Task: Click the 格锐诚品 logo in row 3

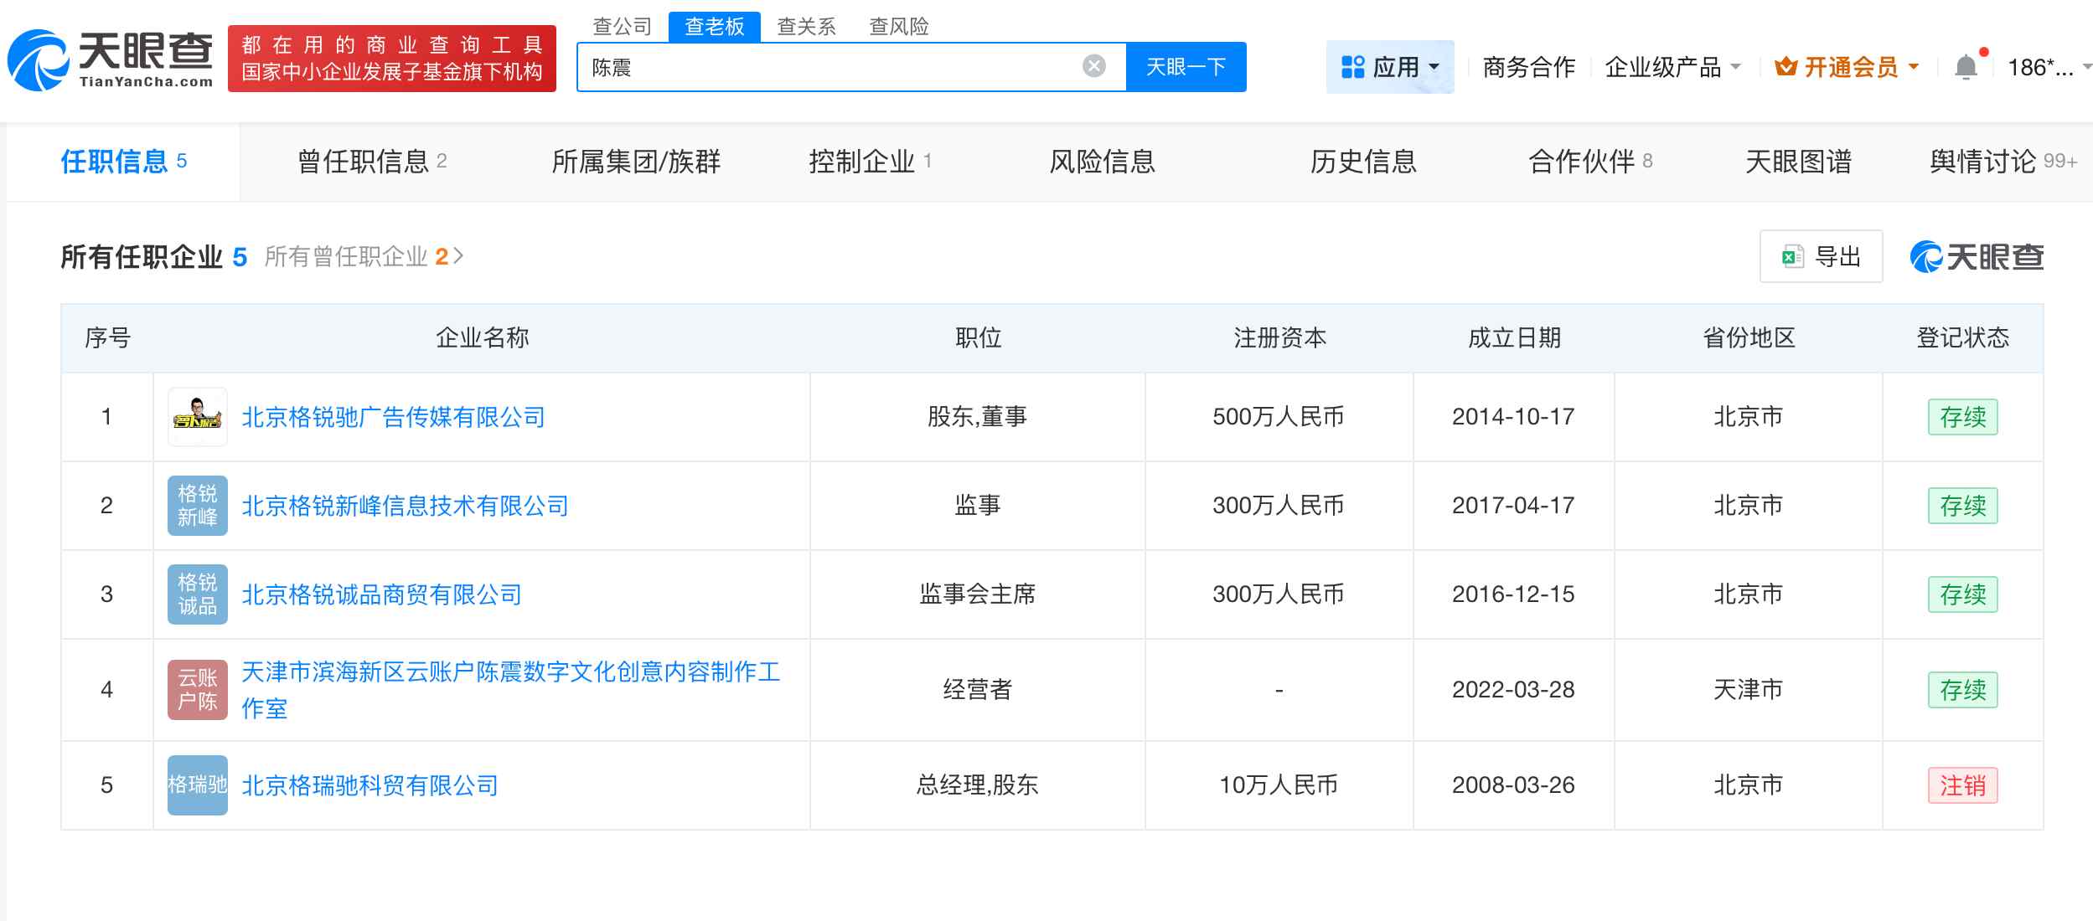Action: [x=197, y=594]
